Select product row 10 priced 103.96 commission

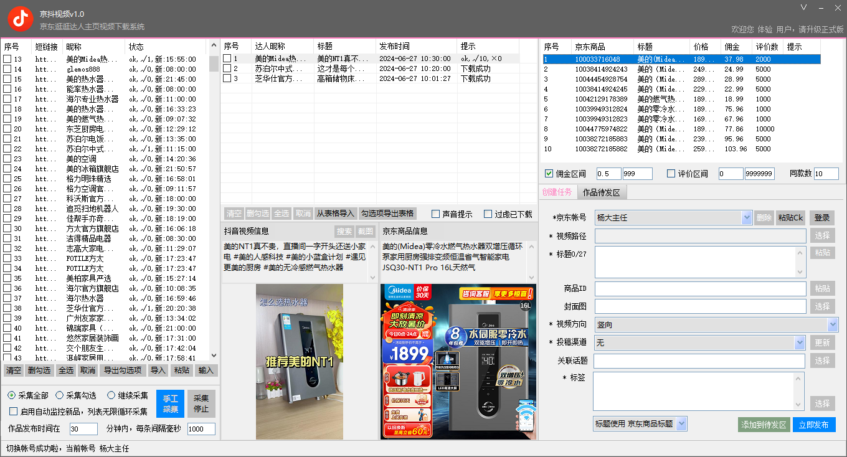(x=681, y=149)
